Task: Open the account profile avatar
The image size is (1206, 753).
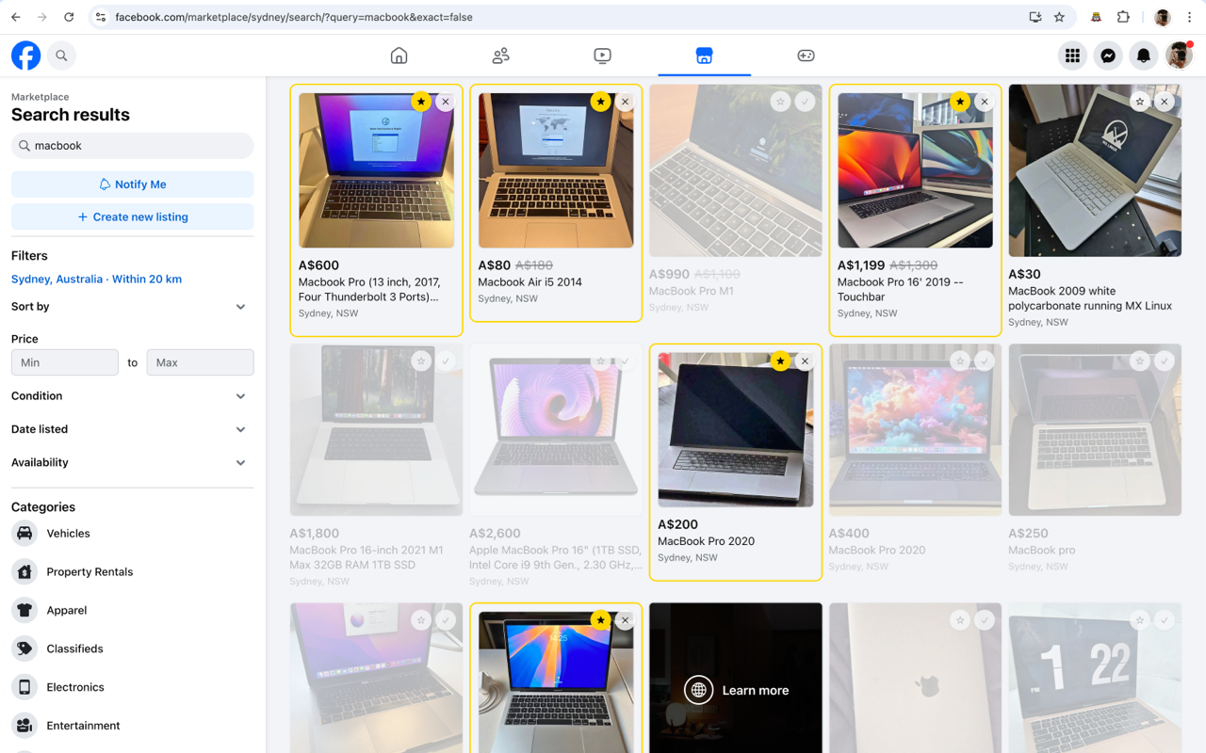Action: pos(1179,56)
